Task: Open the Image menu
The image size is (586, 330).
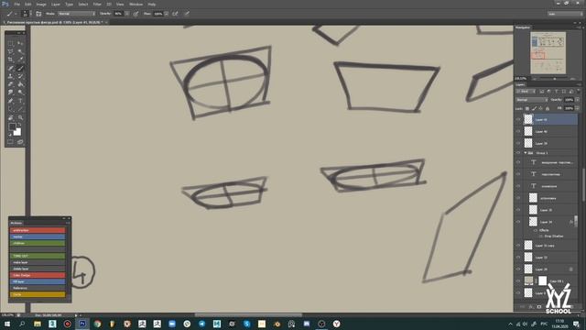Action: coord(41,4)
